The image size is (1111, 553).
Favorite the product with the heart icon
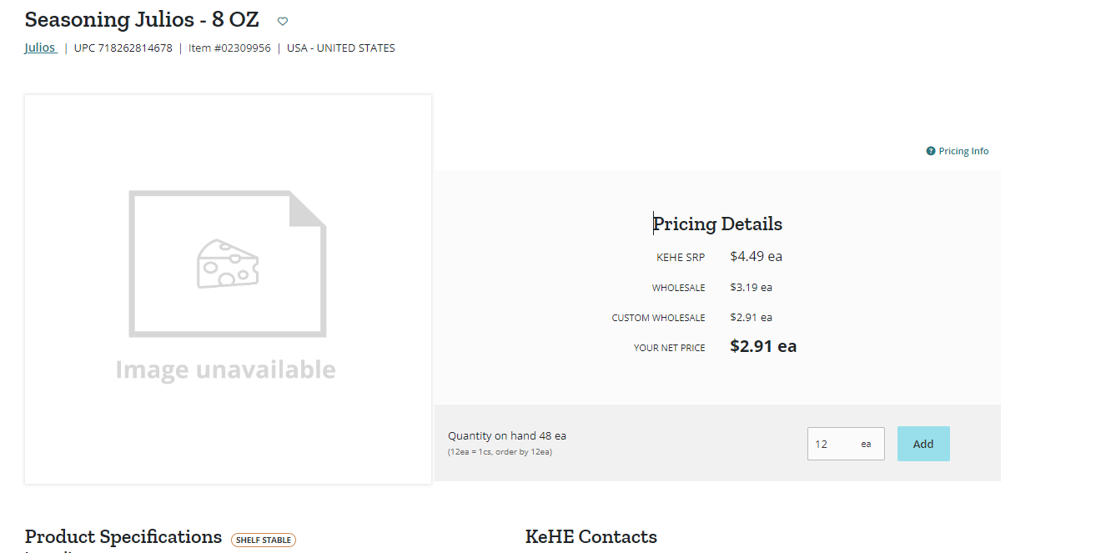point(283,22)
